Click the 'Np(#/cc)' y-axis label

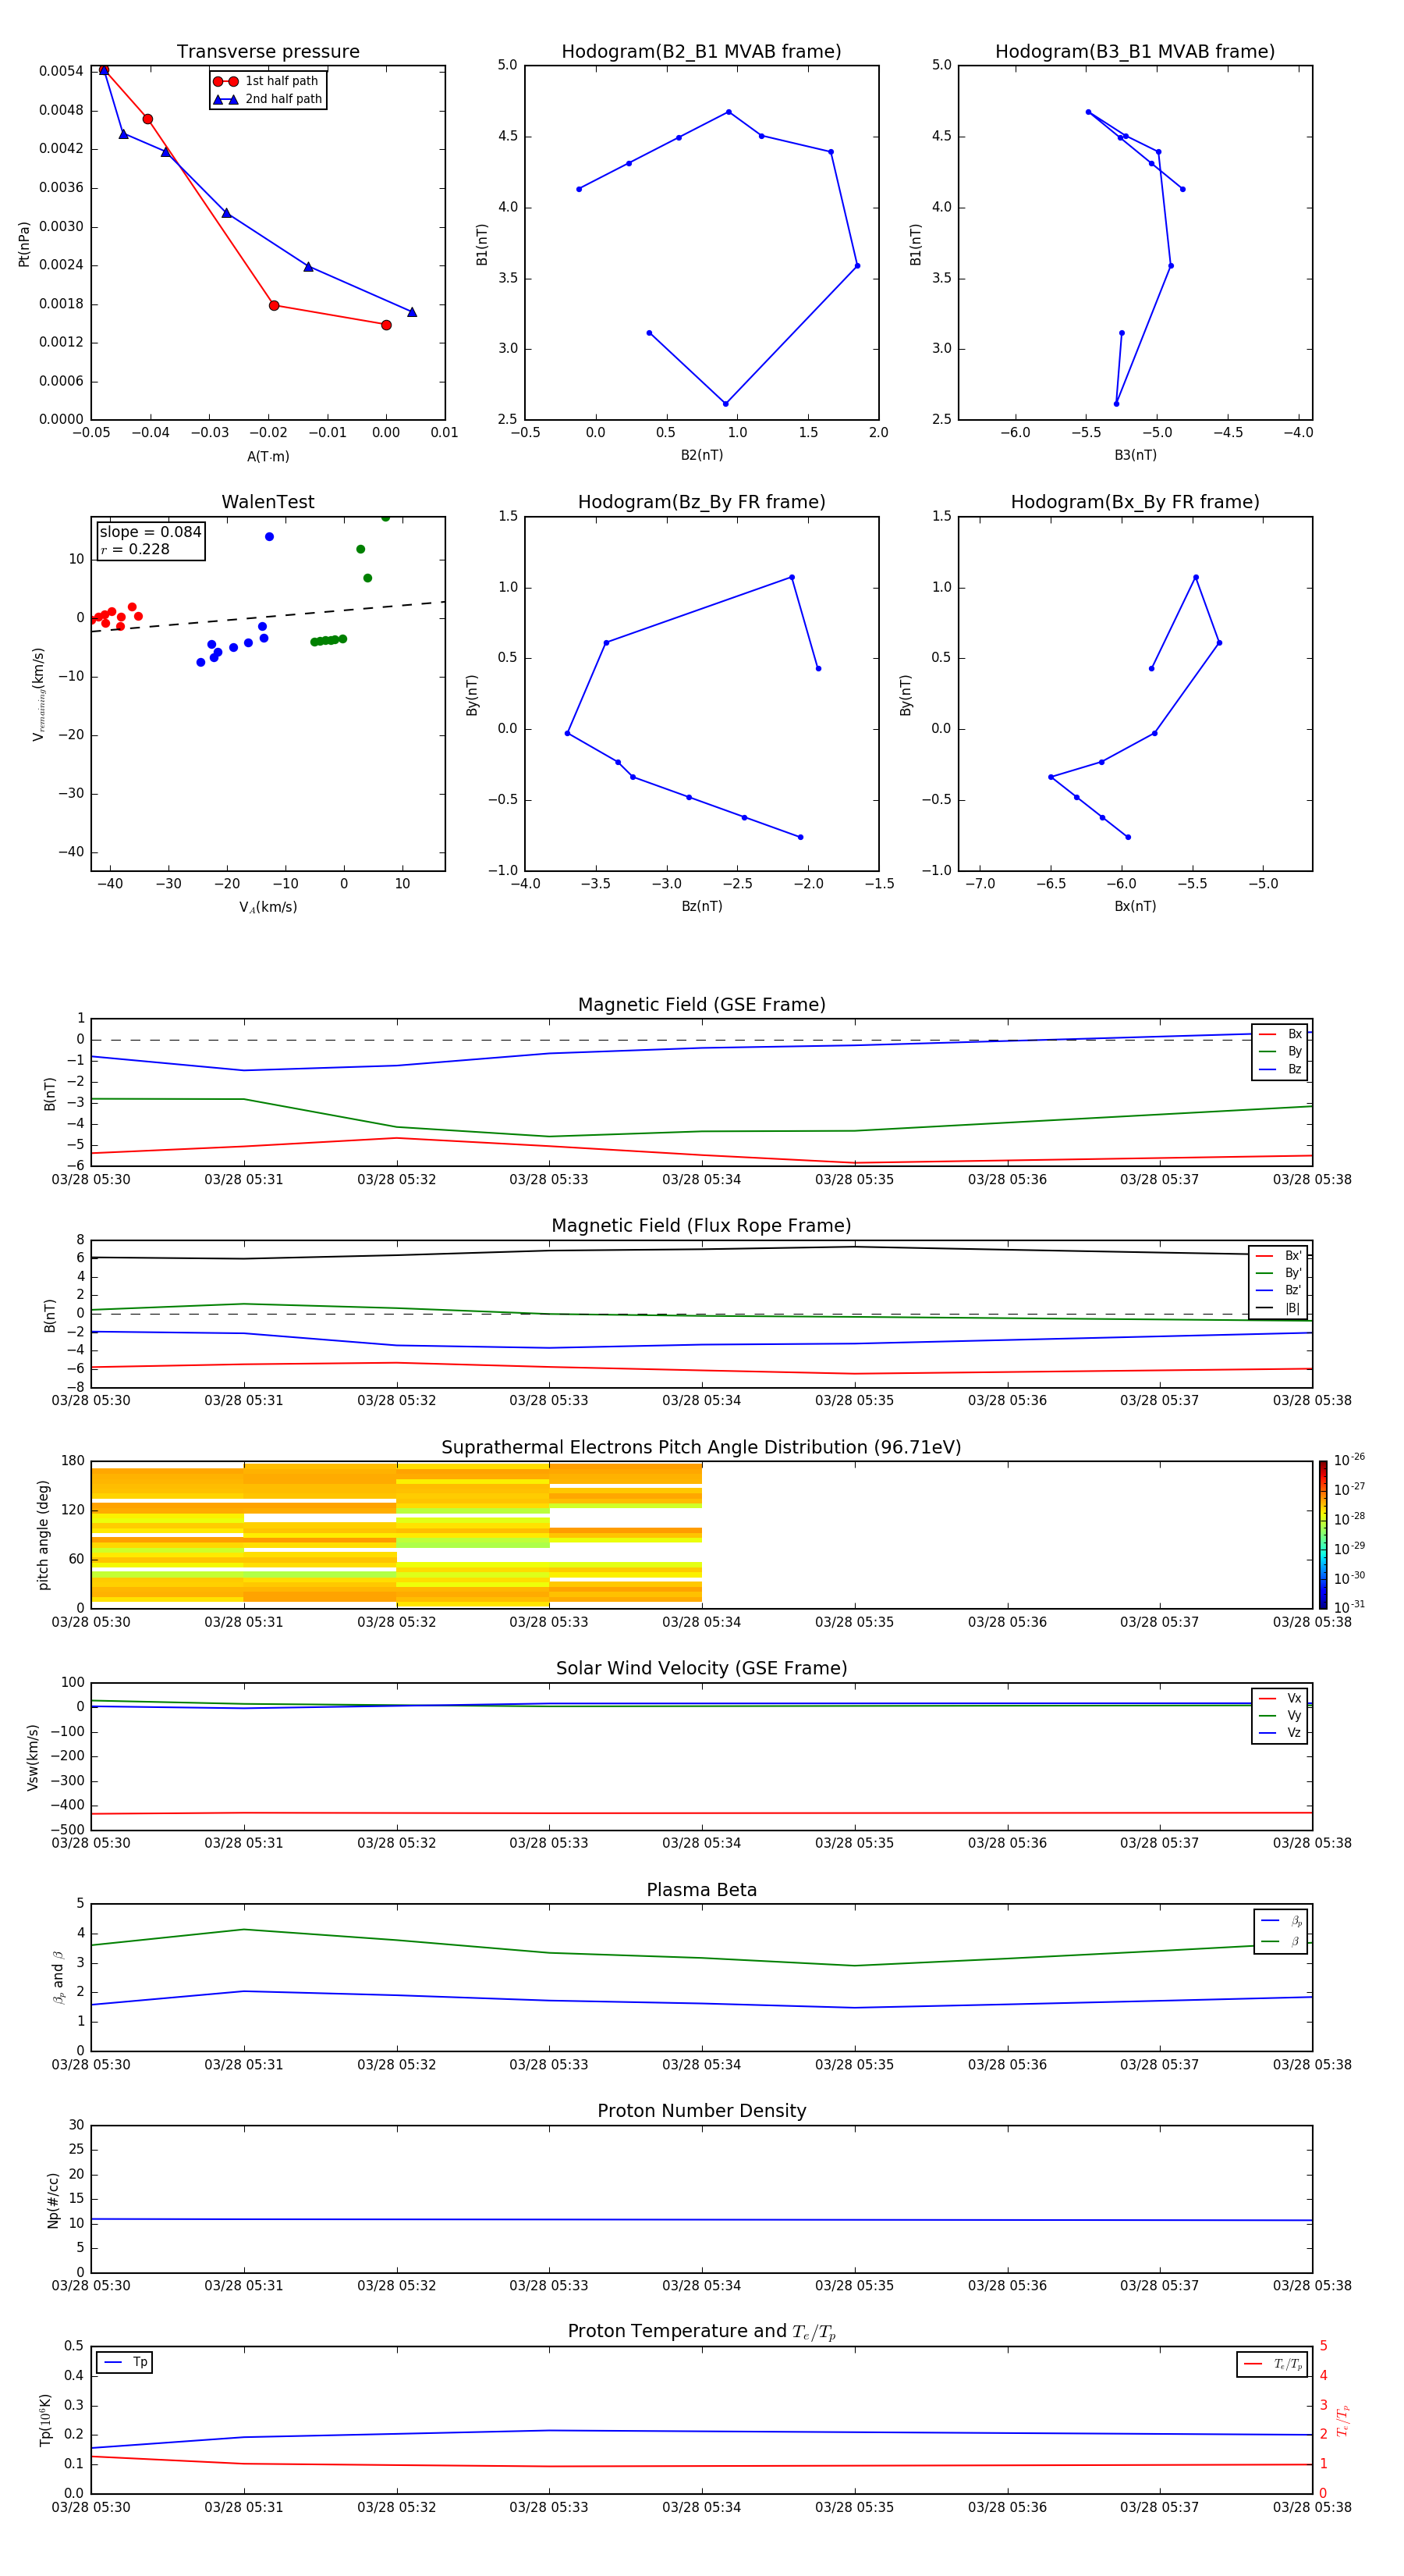pos(54,2200)
